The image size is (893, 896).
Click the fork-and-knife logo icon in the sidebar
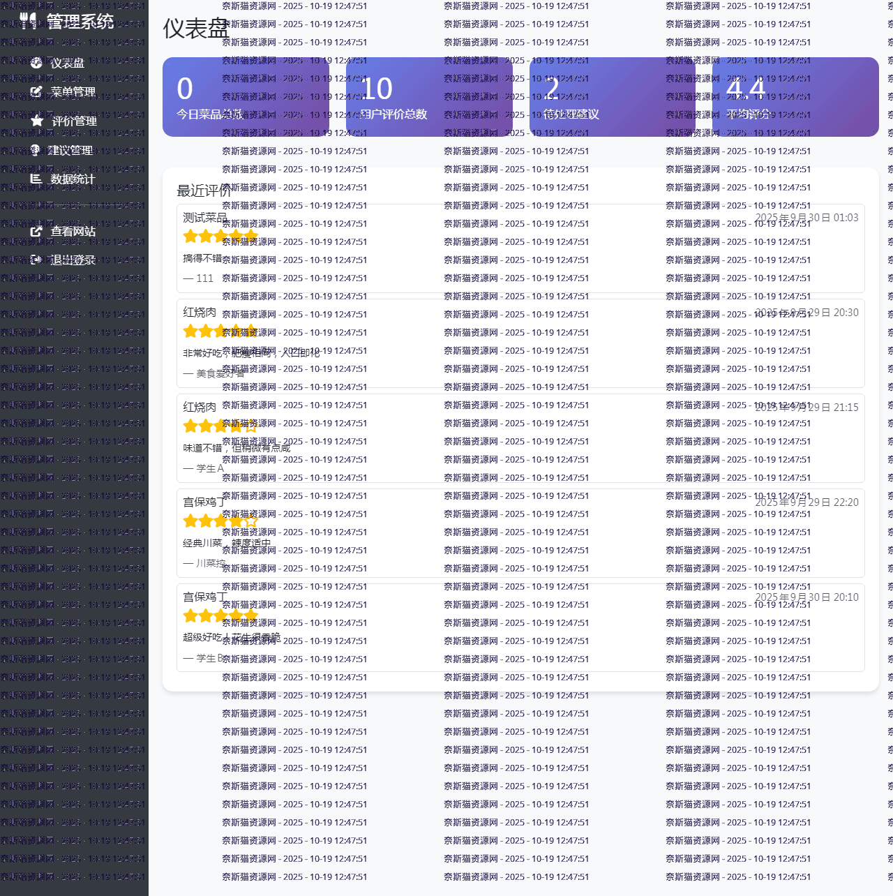pyautogui.click(x=28, y=21)
